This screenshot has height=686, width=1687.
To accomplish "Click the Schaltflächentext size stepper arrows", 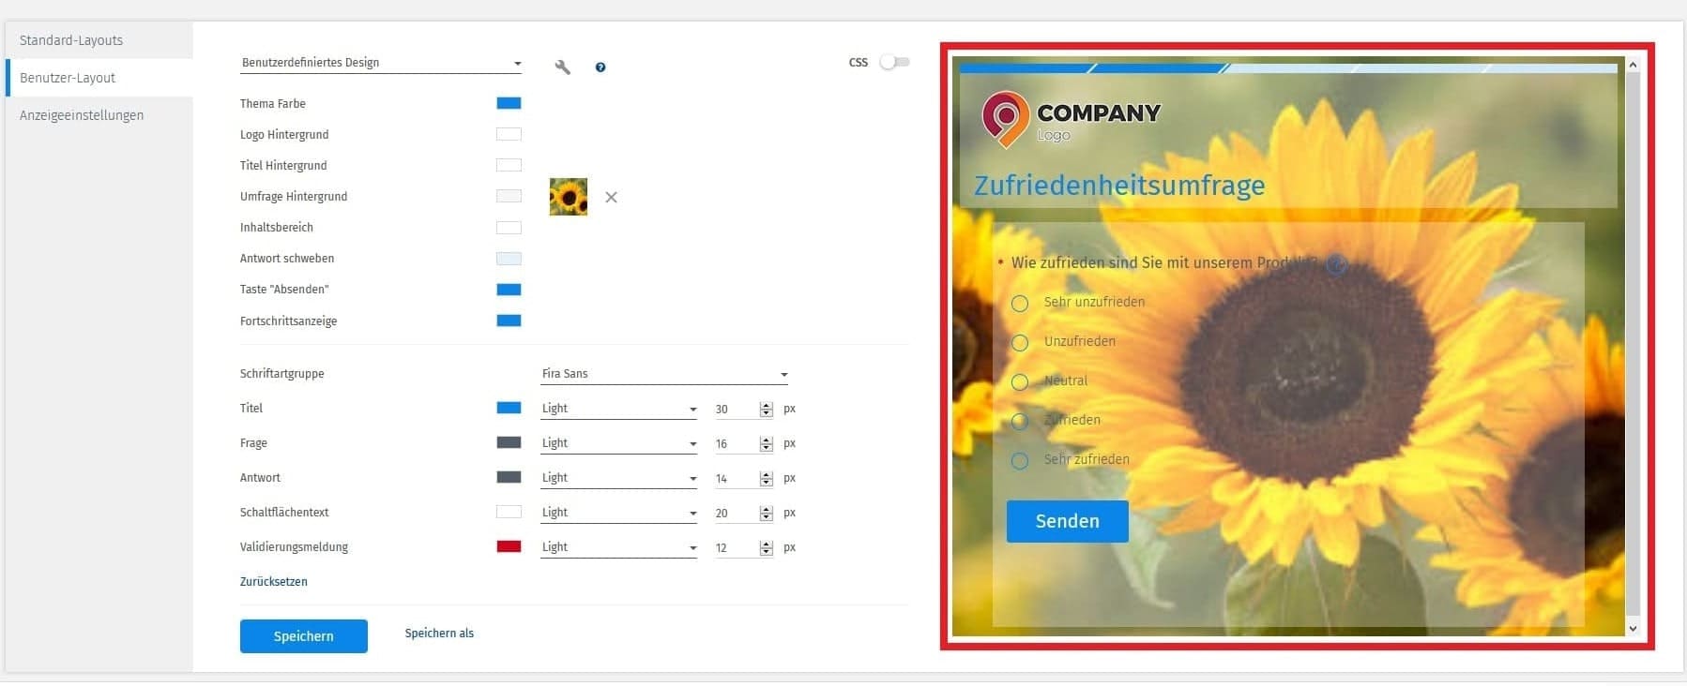I will click(767, 514).
